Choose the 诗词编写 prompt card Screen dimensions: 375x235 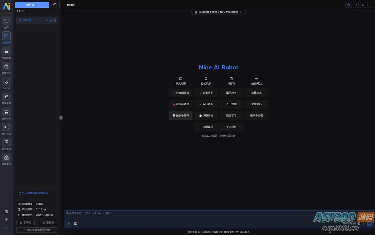pos(206,127)
